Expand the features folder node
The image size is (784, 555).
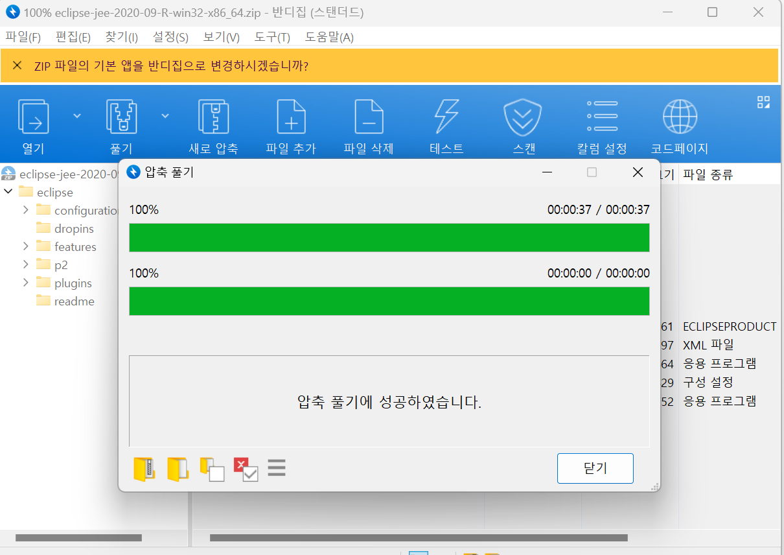tap(25, 246)
